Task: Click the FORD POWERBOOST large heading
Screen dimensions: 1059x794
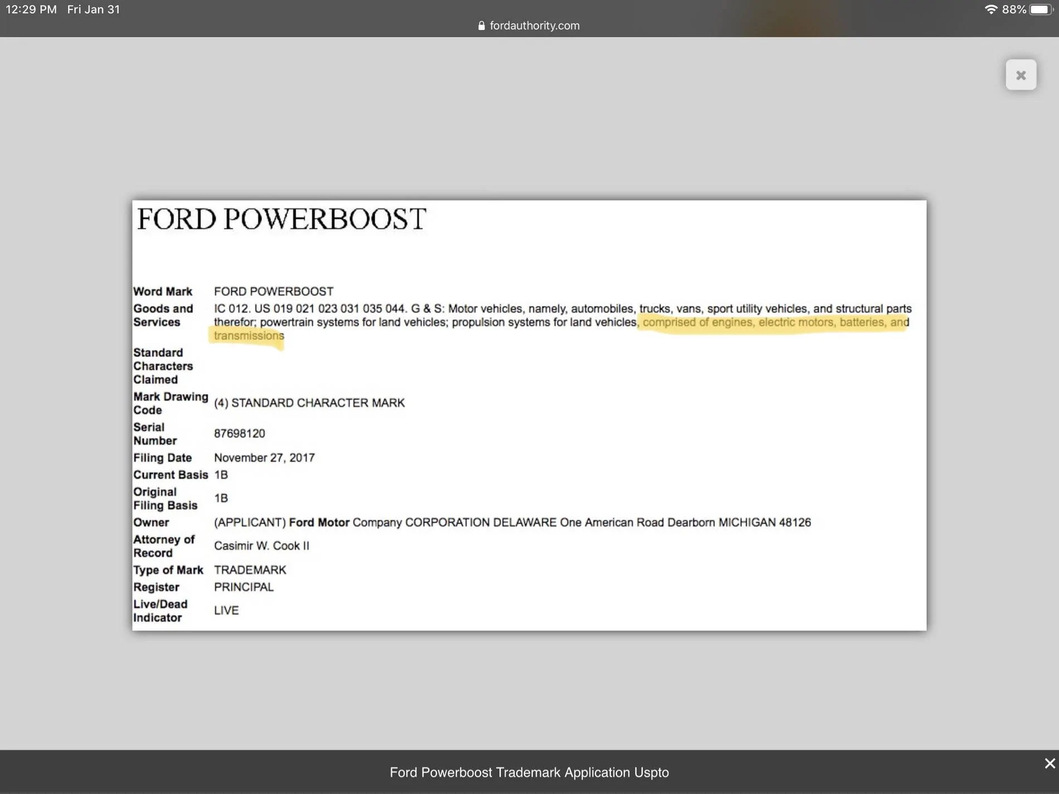Action: coord(281,219)
